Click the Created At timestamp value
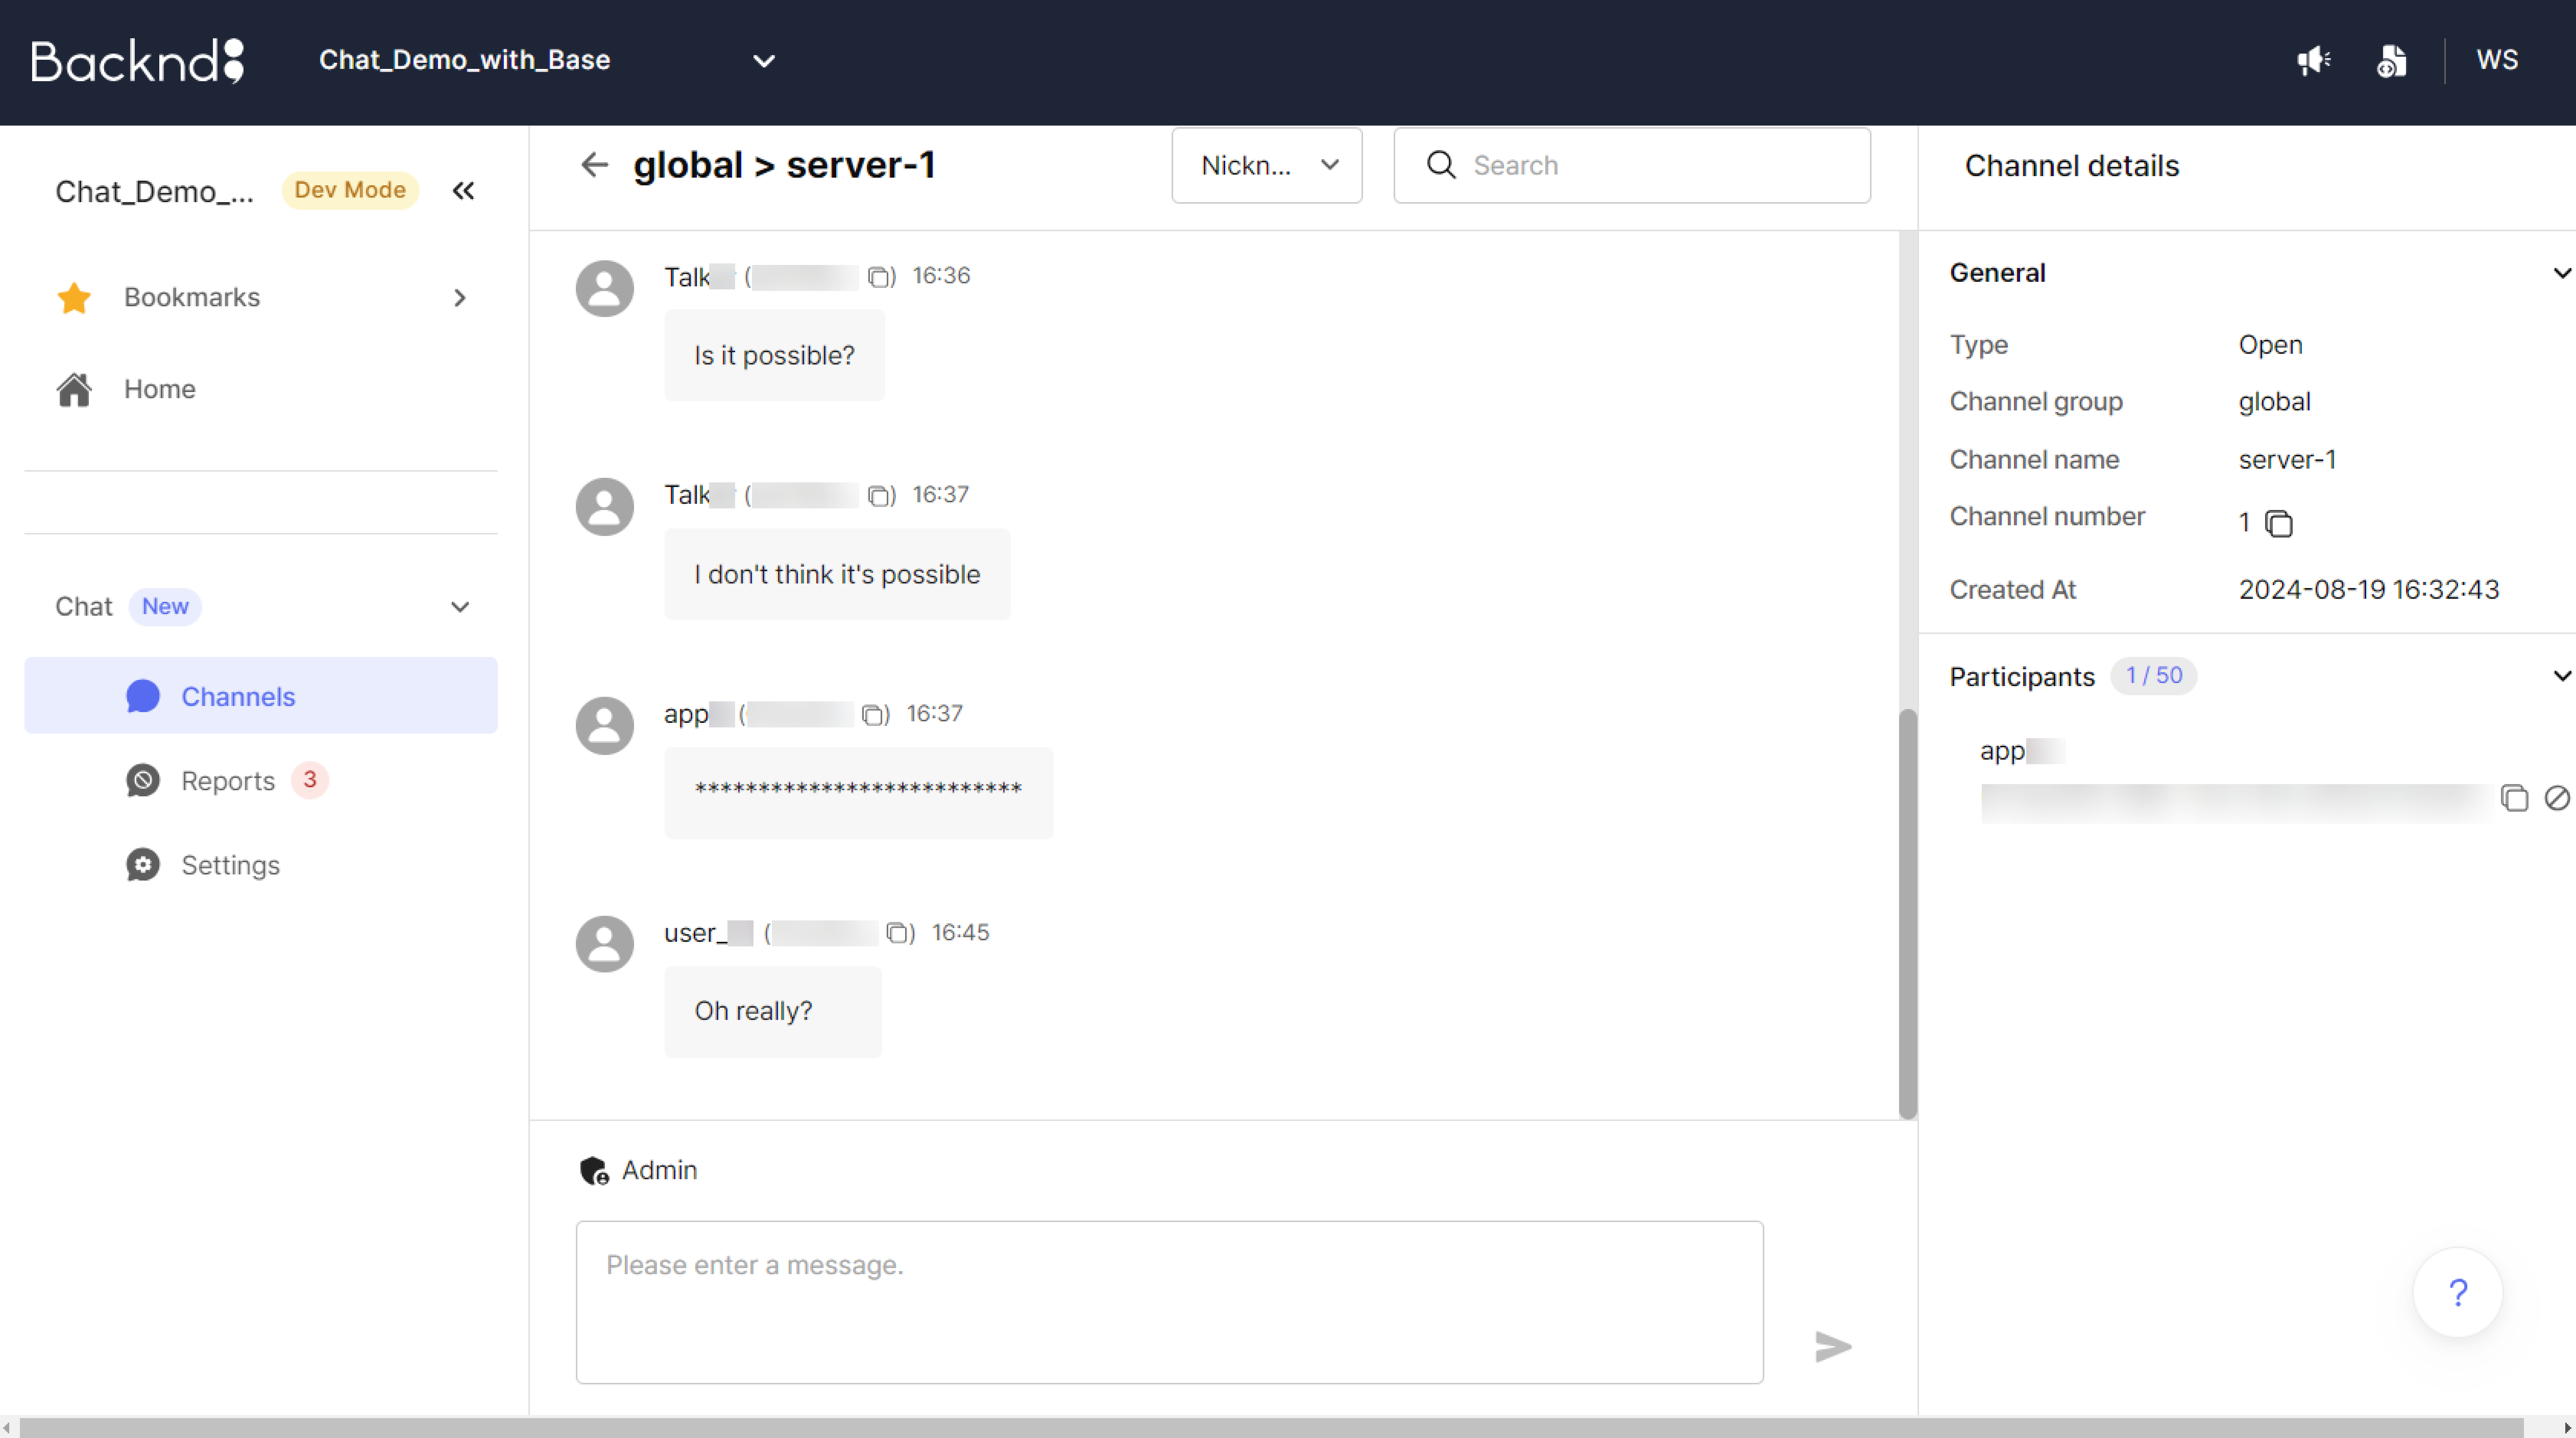This screenshot has height=1438, width=2576. (2368, 590)
